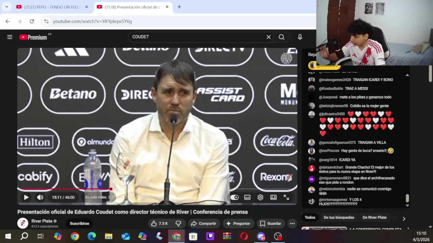Open Discord from the taskbar

261,236
